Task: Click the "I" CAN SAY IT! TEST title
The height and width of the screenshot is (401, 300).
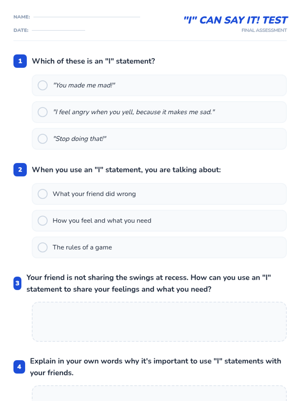Action: coord(235,20)
